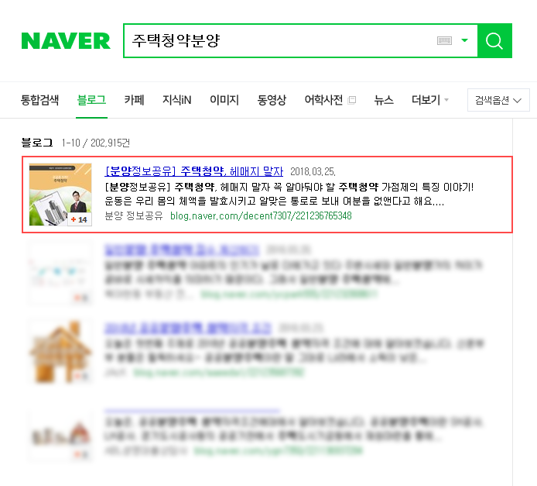Go to the 뉴스 tab

click(x=384, y=100)
